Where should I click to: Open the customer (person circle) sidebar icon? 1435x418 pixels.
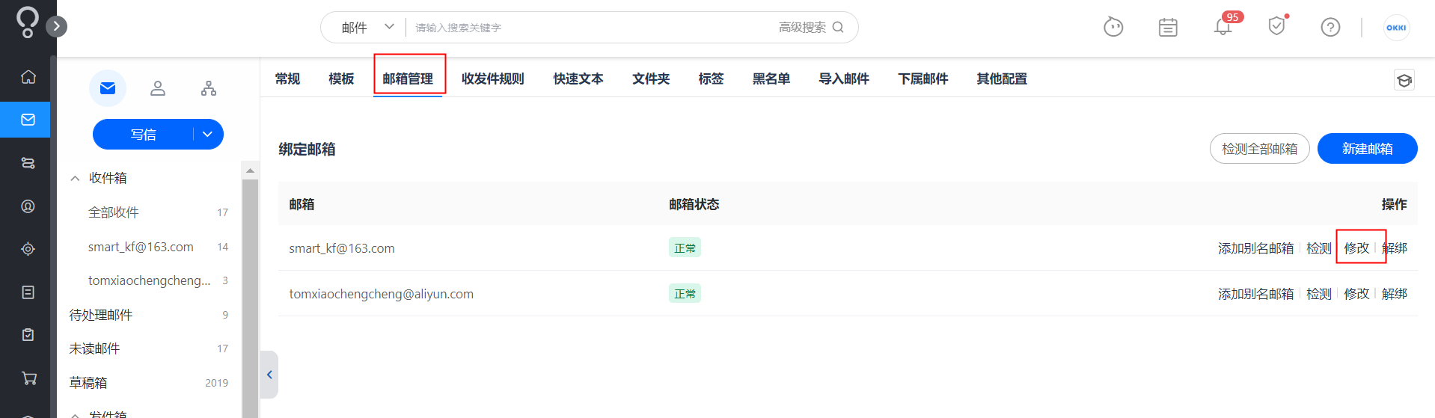(x=28, y=206)
